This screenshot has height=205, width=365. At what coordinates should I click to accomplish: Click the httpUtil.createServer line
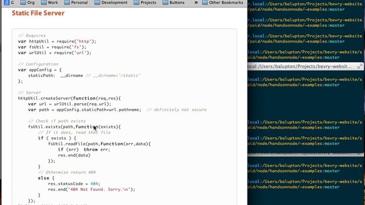(70, 99)
